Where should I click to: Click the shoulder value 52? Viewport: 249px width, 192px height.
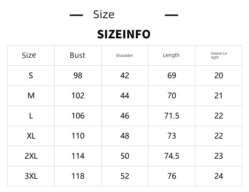125,176
